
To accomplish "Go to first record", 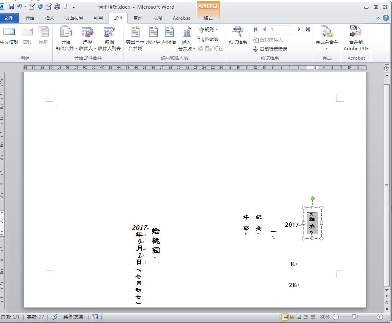I will pos(255,29).
